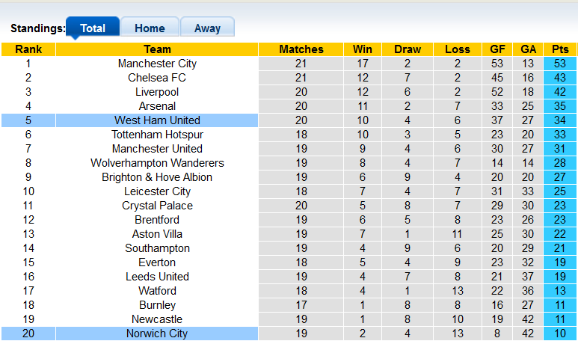Switch to the Total standings tab
Viewport: 578px width, 341px height.
(93, 28)
